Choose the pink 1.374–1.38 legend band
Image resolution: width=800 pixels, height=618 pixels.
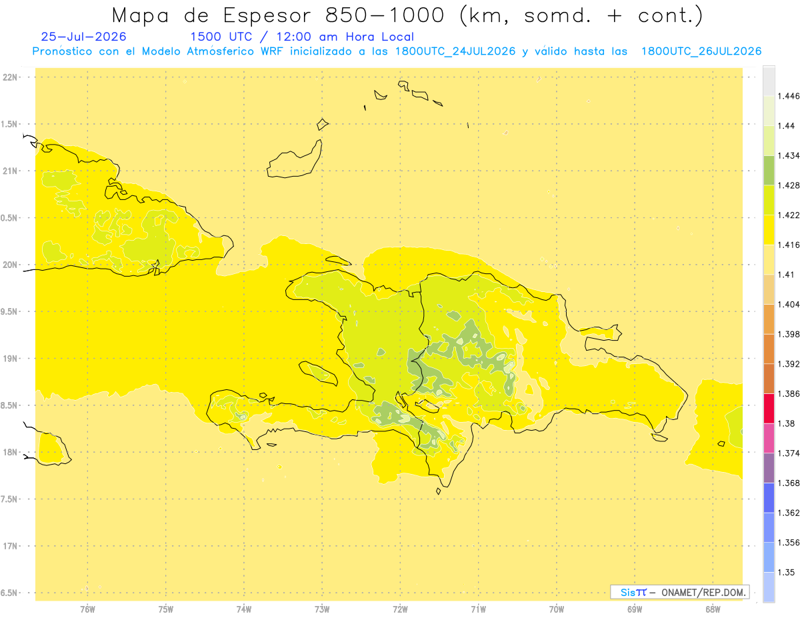[x=769, y=438]
